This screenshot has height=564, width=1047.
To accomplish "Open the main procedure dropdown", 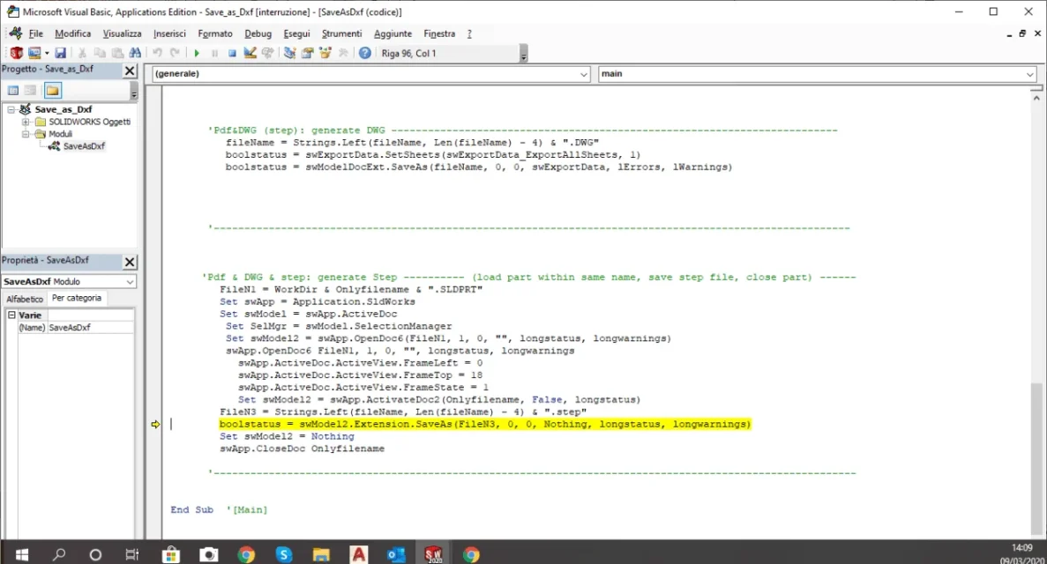I will pyautogui.click(x=1029, y=74).
